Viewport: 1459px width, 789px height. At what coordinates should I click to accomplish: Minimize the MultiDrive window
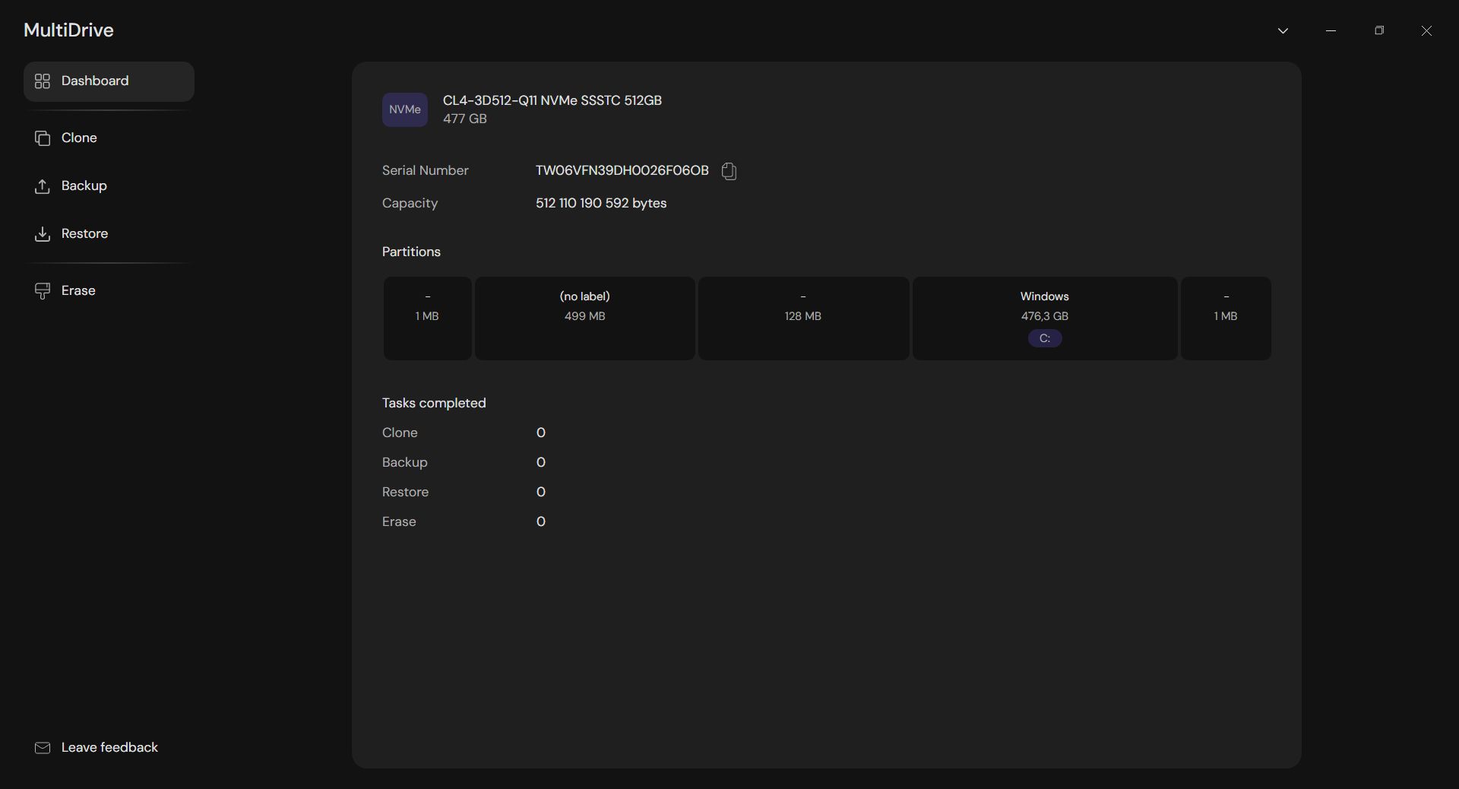(1331, 31)
